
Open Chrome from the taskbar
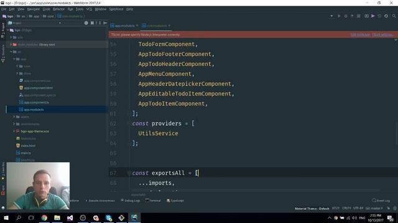(44, 217)
